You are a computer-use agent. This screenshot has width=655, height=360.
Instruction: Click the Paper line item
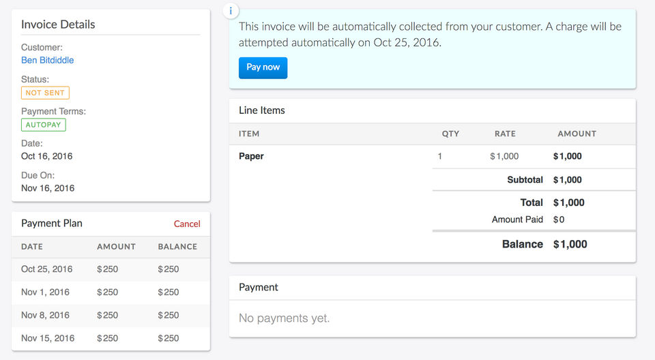tap(251, 156)
